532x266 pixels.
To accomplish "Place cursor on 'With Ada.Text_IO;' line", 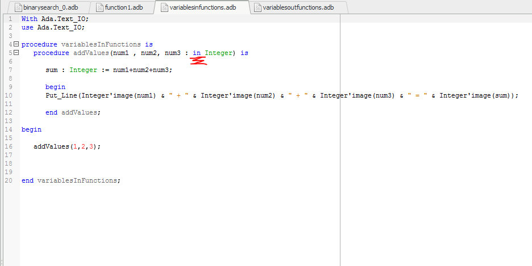I will point(55,19).
